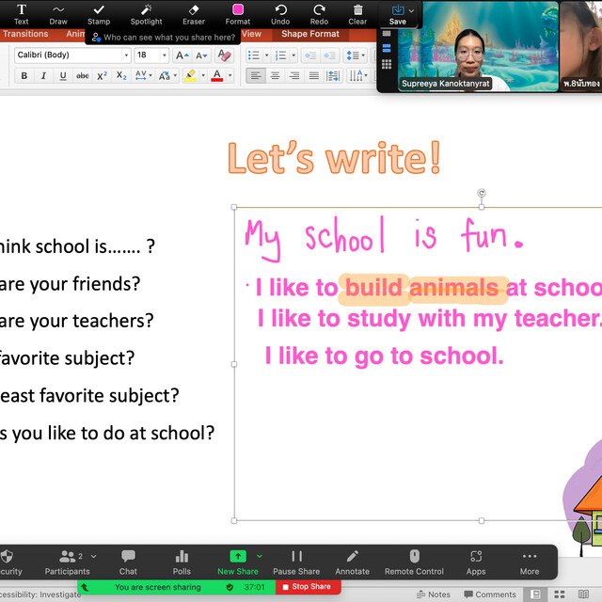Expand New Share options chevron

pos(260,556)
